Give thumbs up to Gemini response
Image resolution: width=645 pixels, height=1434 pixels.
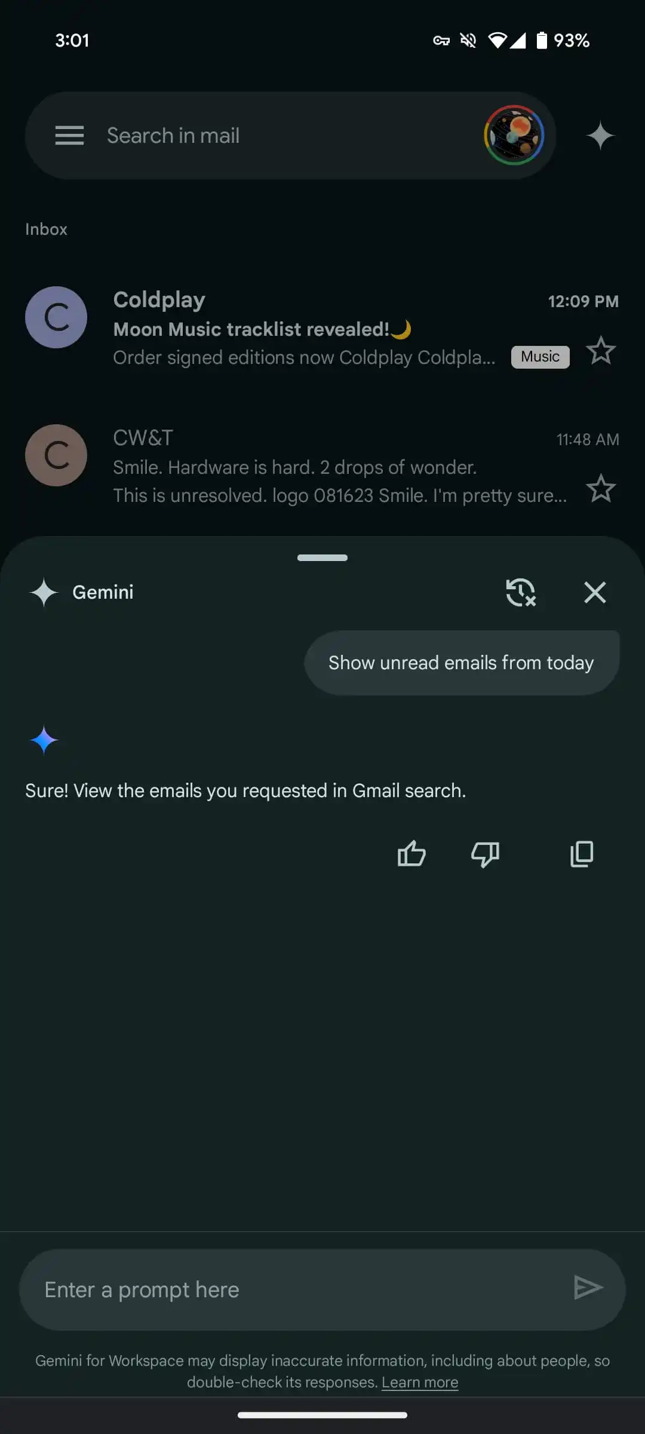point(411,853)
